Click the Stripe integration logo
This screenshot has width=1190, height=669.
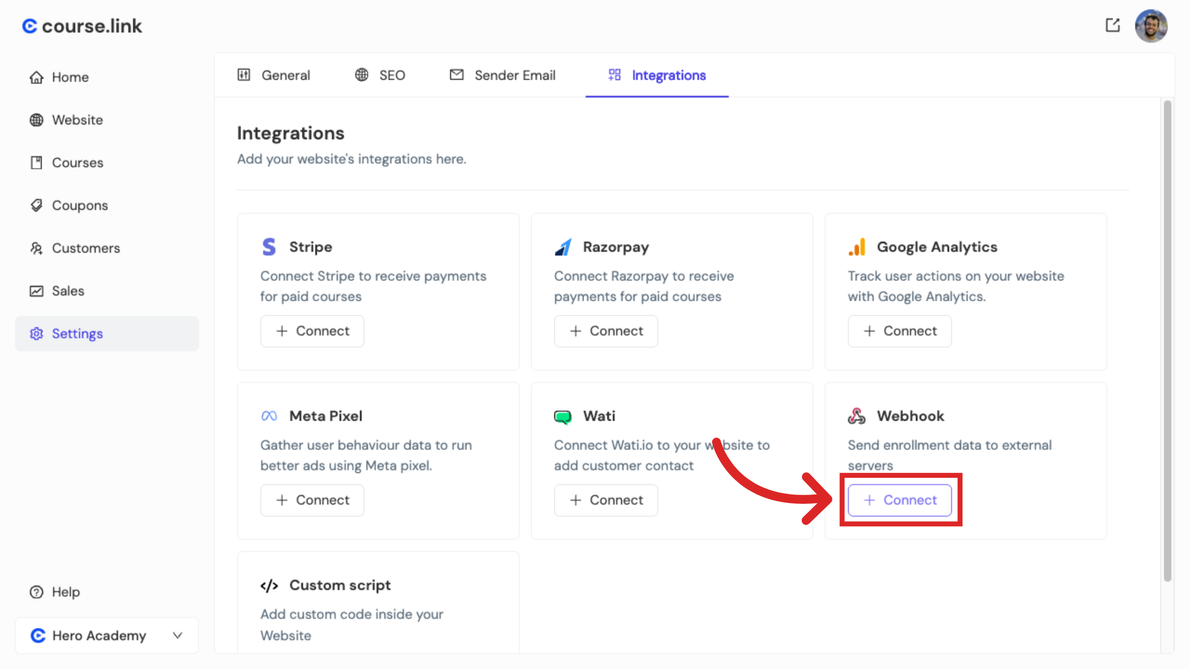tap(269, 246)
